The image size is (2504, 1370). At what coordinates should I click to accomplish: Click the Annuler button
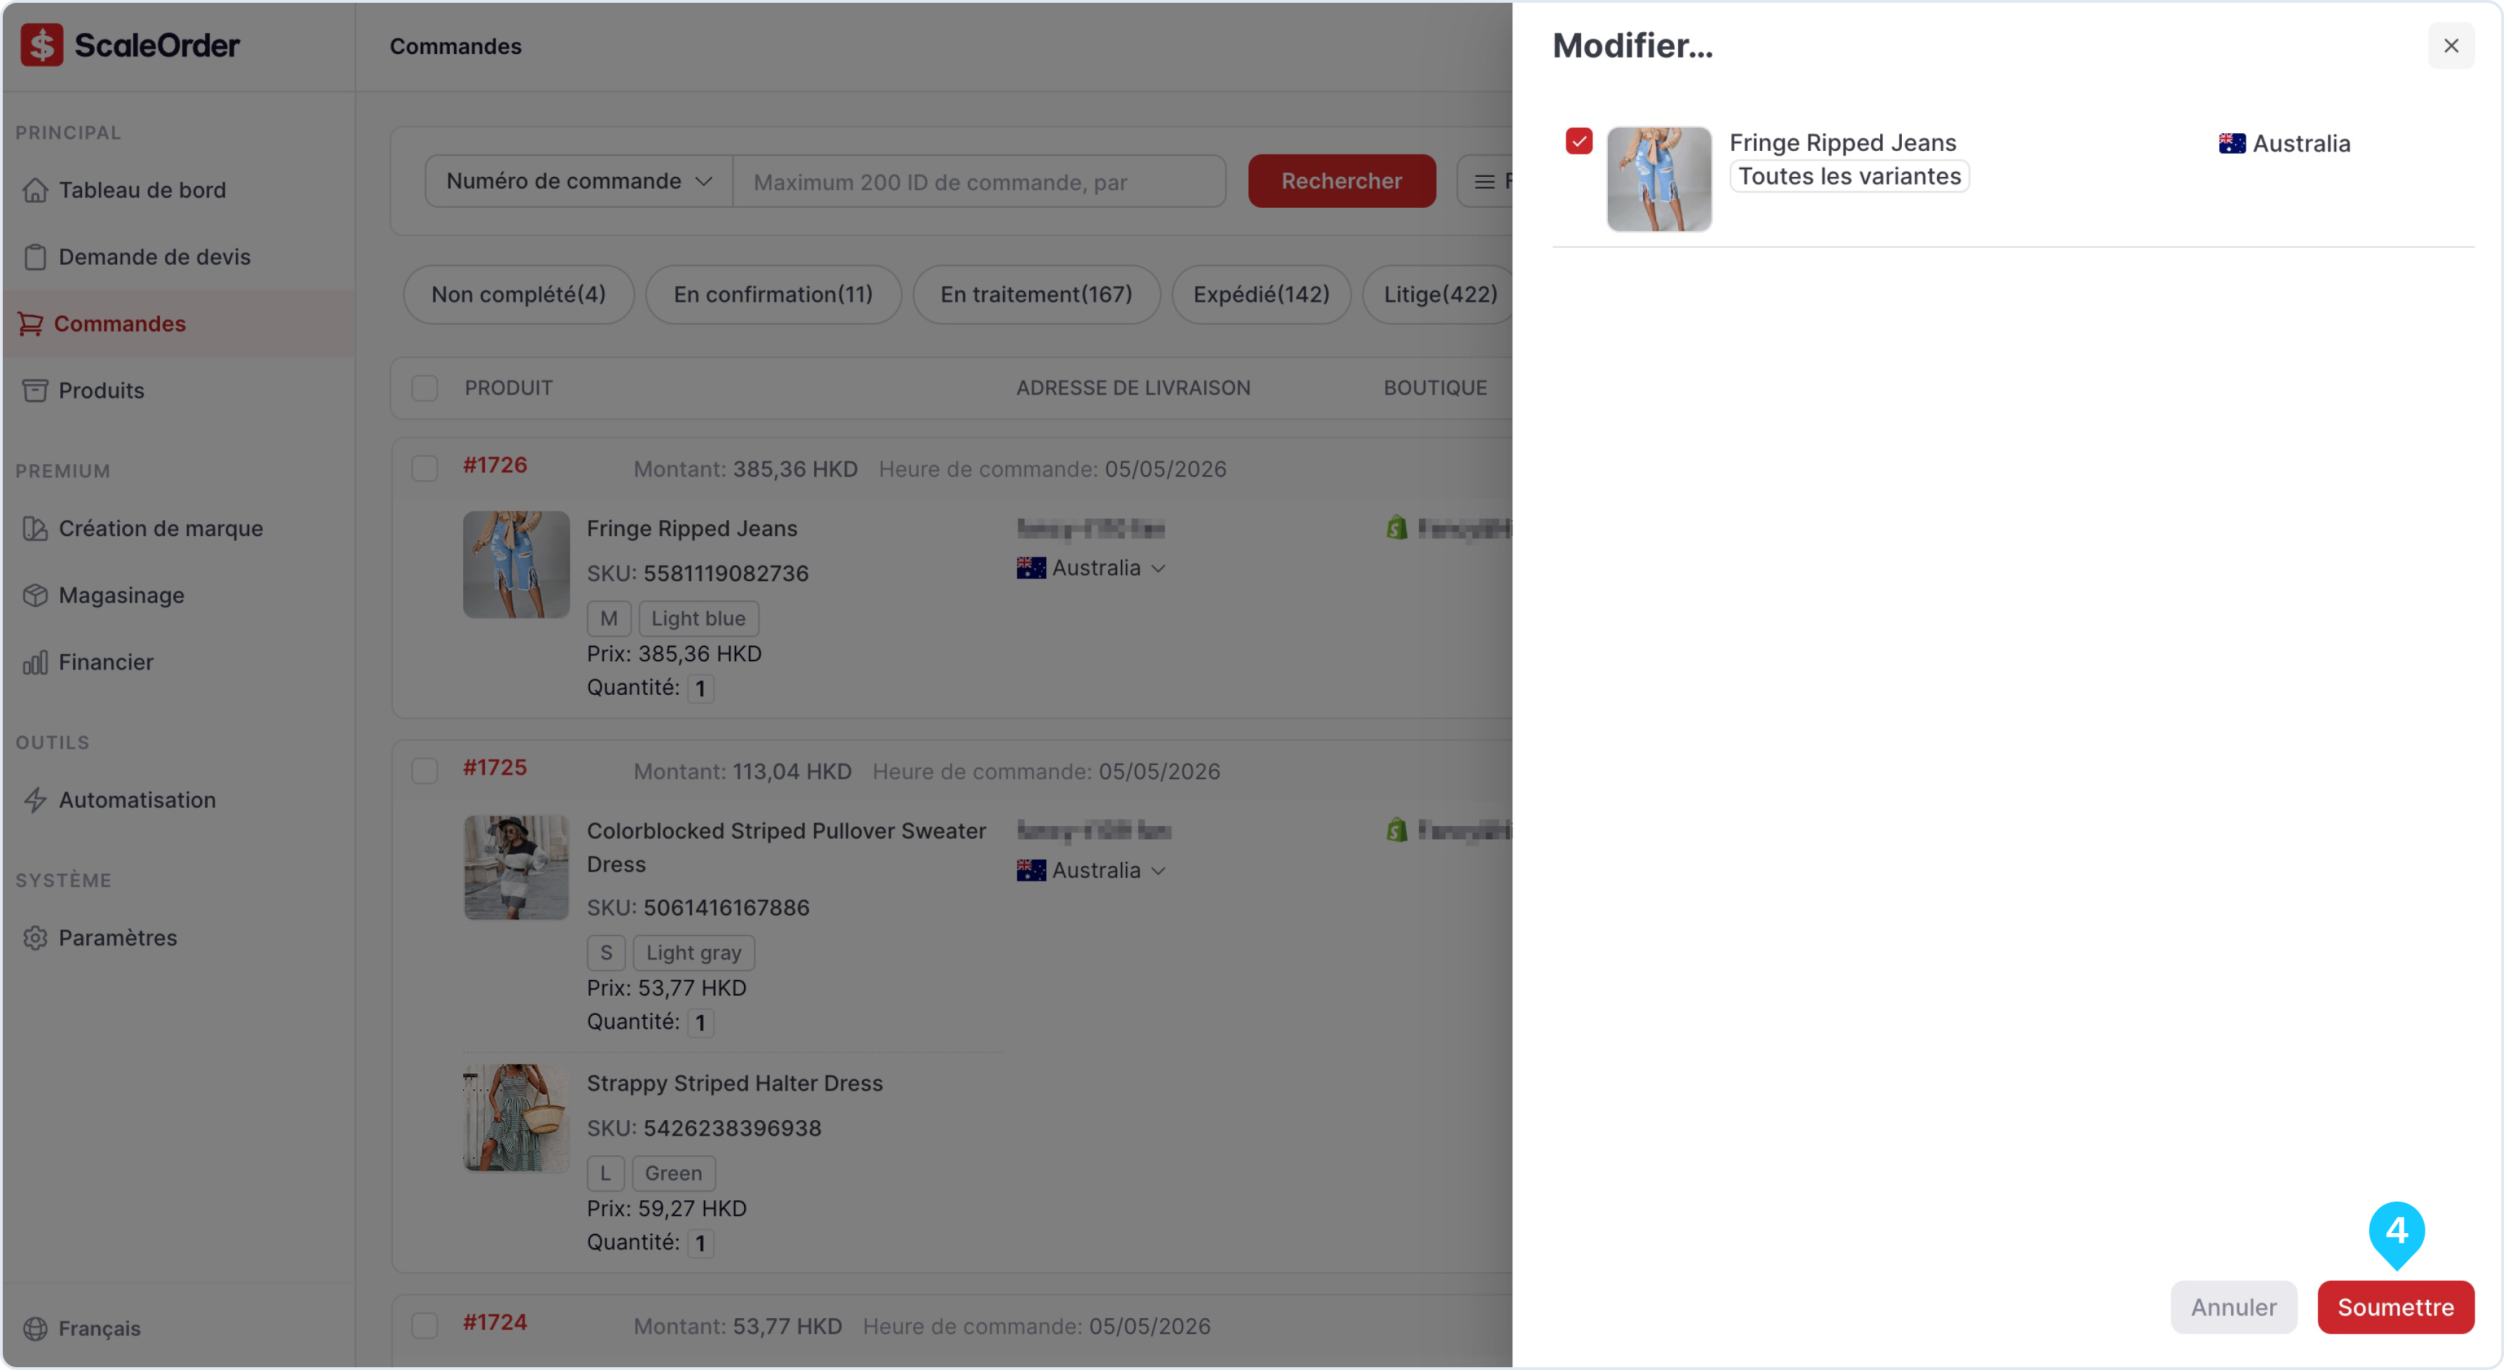click(x=2233, y=1308)
